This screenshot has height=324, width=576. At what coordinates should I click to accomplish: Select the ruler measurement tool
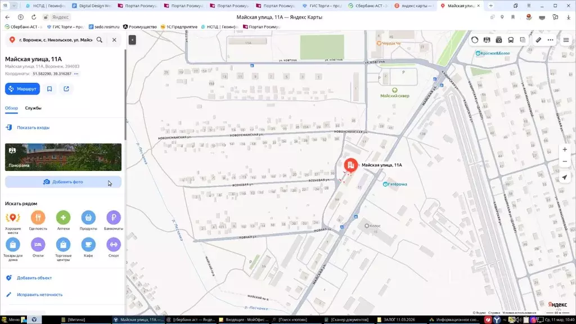538,40
